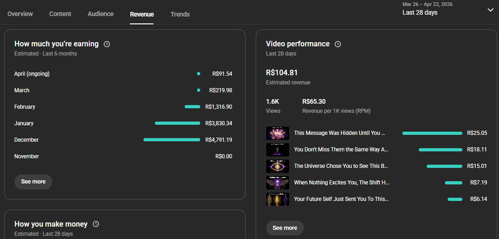Switch to the Overview tab
The image size is (499, 239).
[x=20, y=14]
